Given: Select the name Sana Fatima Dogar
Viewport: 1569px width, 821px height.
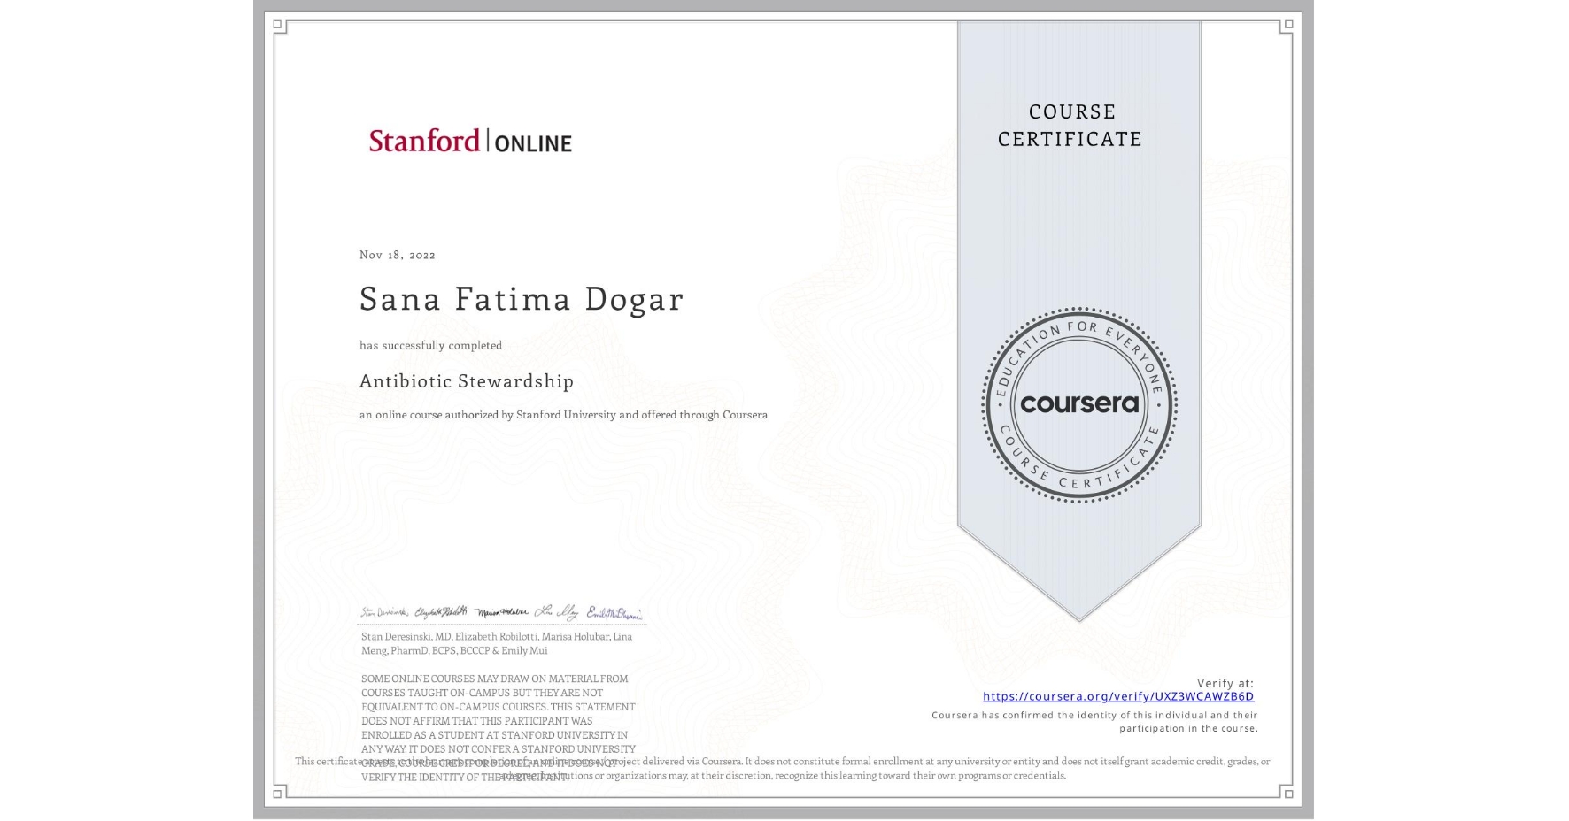Looking at the screenshot, I should tap(522, 299).
